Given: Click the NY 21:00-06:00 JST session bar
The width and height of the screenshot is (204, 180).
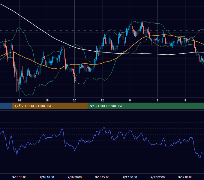Looking at the screenshot, I should point(146,106).
